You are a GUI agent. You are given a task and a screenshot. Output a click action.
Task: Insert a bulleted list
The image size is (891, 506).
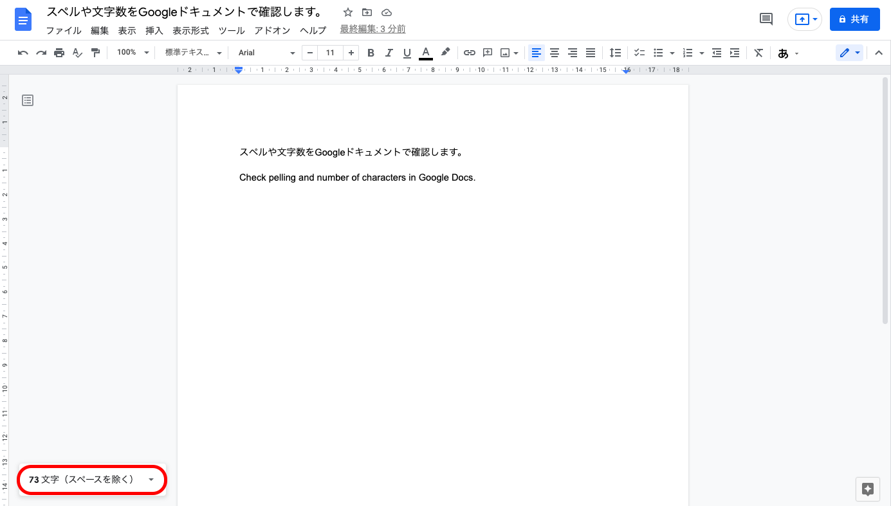pos(658,53)
